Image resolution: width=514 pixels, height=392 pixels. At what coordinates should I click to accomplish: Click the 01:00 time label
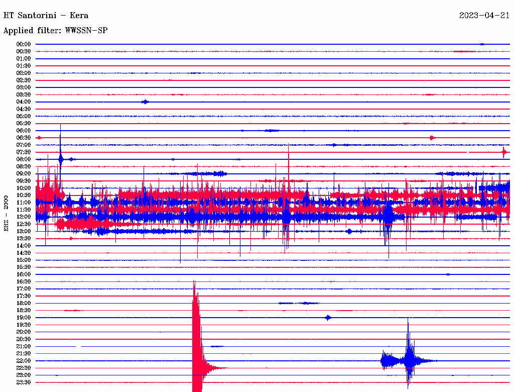tap(24, 59)
